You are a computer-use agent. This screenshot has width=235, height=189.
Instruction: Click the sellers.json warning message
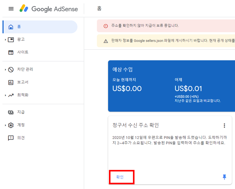tap(173, 41)
